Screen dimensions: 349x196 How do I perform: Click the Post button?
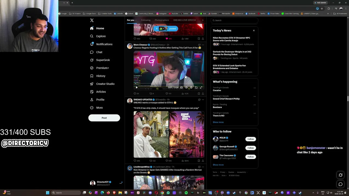coord(104,118)
